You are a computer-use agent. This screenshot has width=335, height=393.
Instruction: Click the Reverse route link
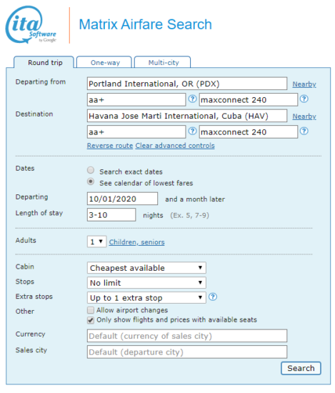110,146
